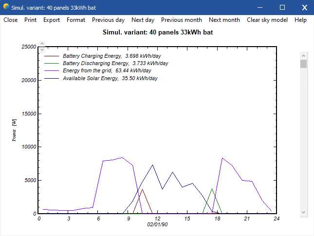Viewport: 314px width, 236px height.
Task: Open the Print menu
Action: tap(31, 20)
